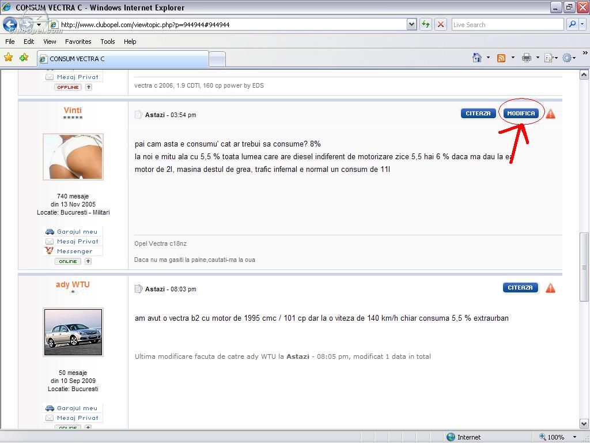Click the OFFLINE status badge
The height and width of the screenshot is (443, 590).
coord(68,87)
